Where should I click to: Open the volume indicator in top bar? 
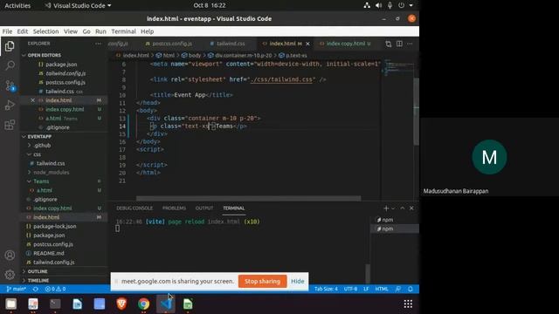coord(378,5)
